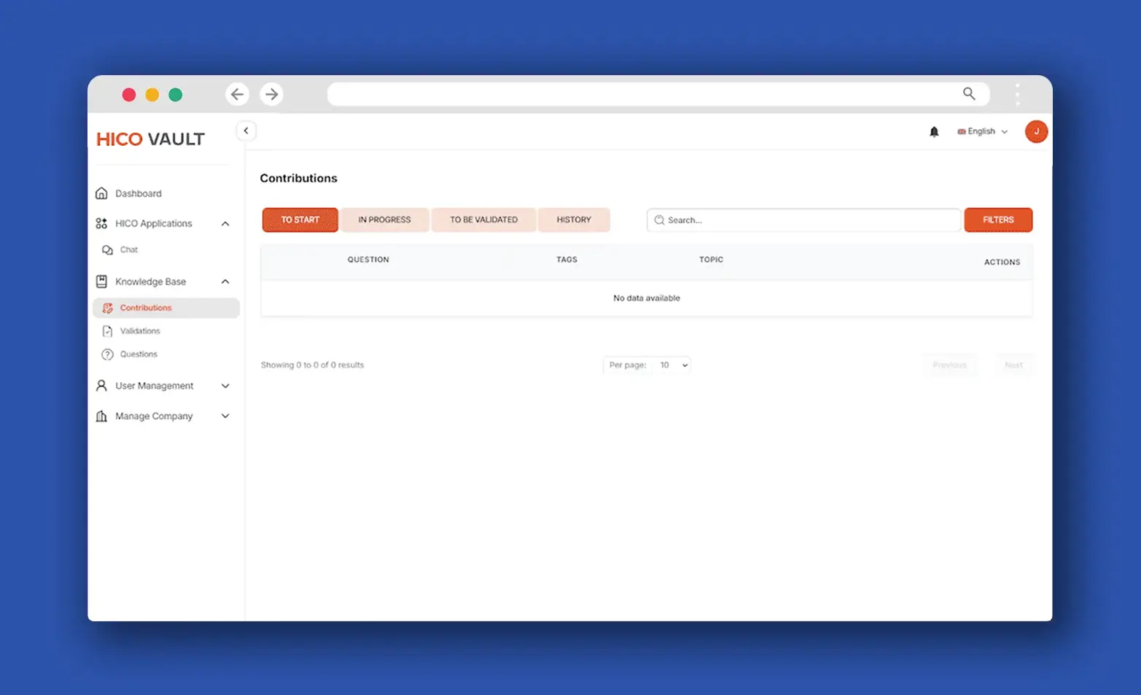This screenshot has height=695, width=1141.
Task: Click the Filters button
Action: [997, 220]
